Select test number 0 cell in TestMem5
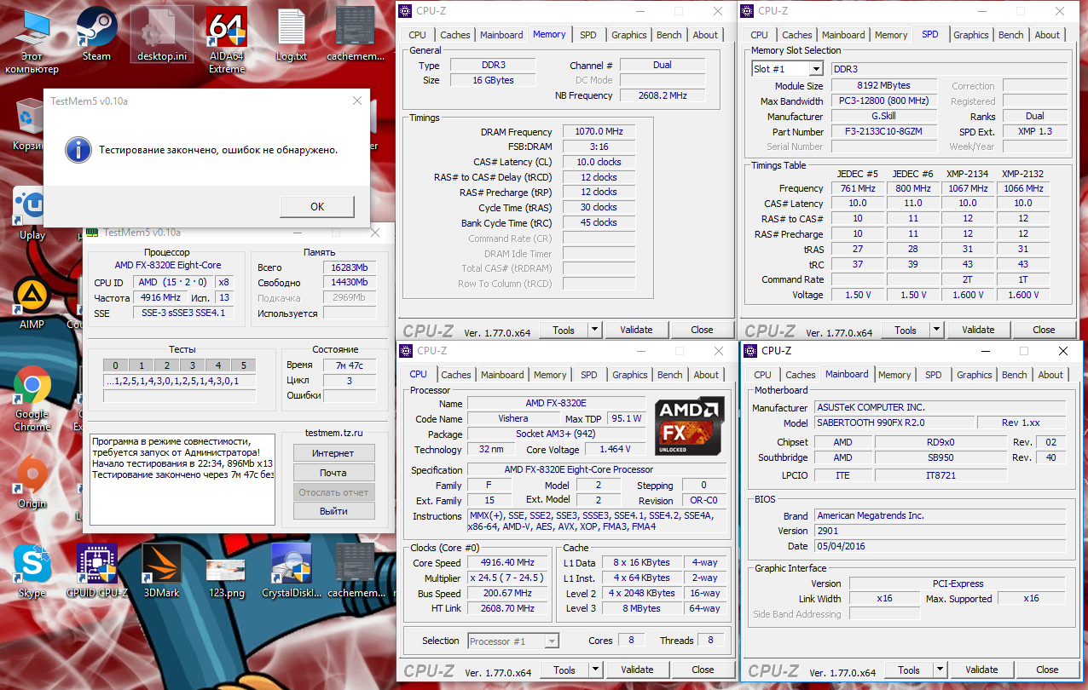Viewport: 1088px width, 690px height. pos(115,365)
